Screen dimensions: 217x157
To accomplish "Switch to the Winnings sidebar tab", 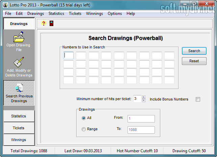I will click(19, 140).
